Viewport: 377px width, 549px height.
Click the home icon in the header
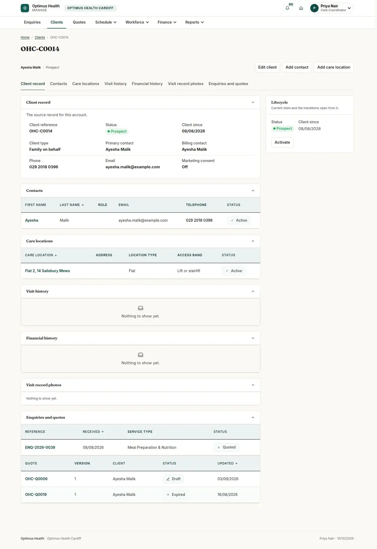point(301,8)
